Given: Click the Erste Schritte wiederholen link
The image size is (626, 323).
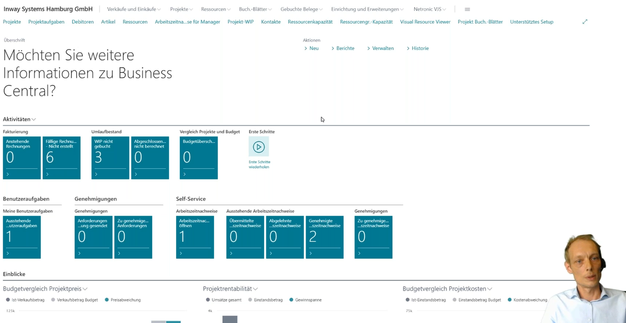Looking at the screenshot, I should click(259, 165).
